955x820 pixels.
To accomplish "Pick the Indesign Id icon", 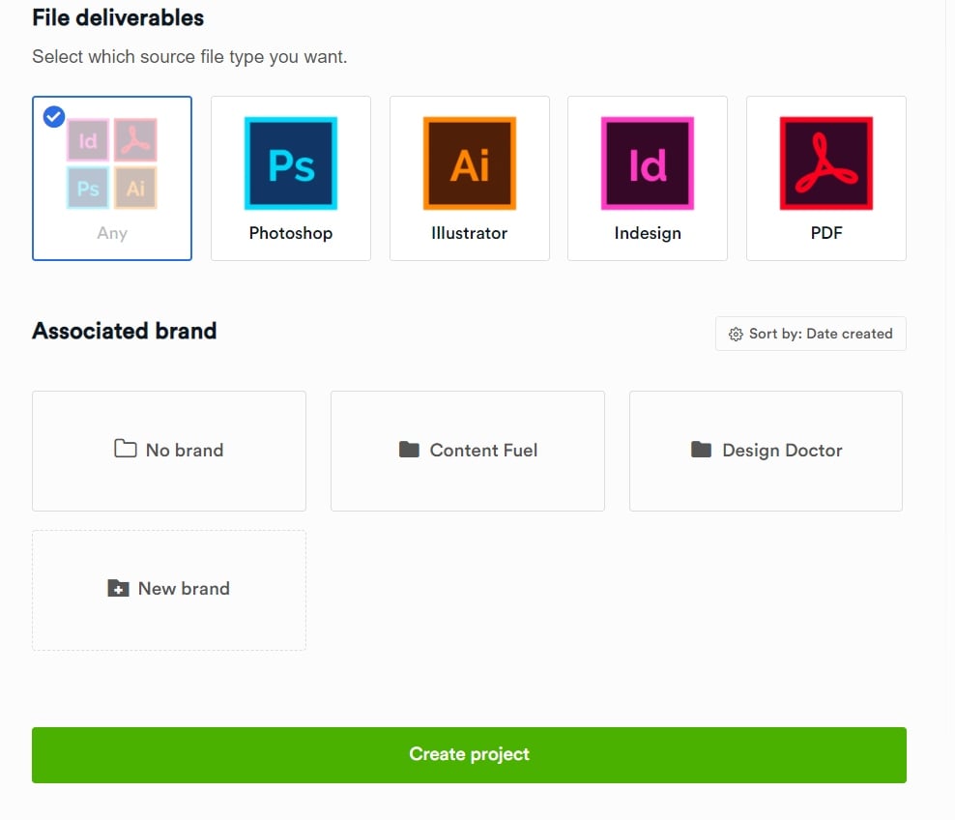I will point(648,163).
